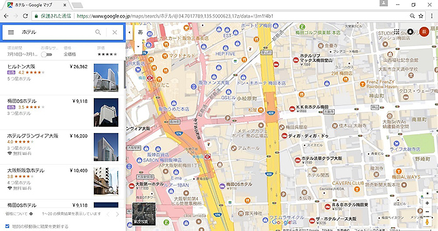Toggle update results when map moves checkbox
The image size is (438, 231).
pos(8,227)
